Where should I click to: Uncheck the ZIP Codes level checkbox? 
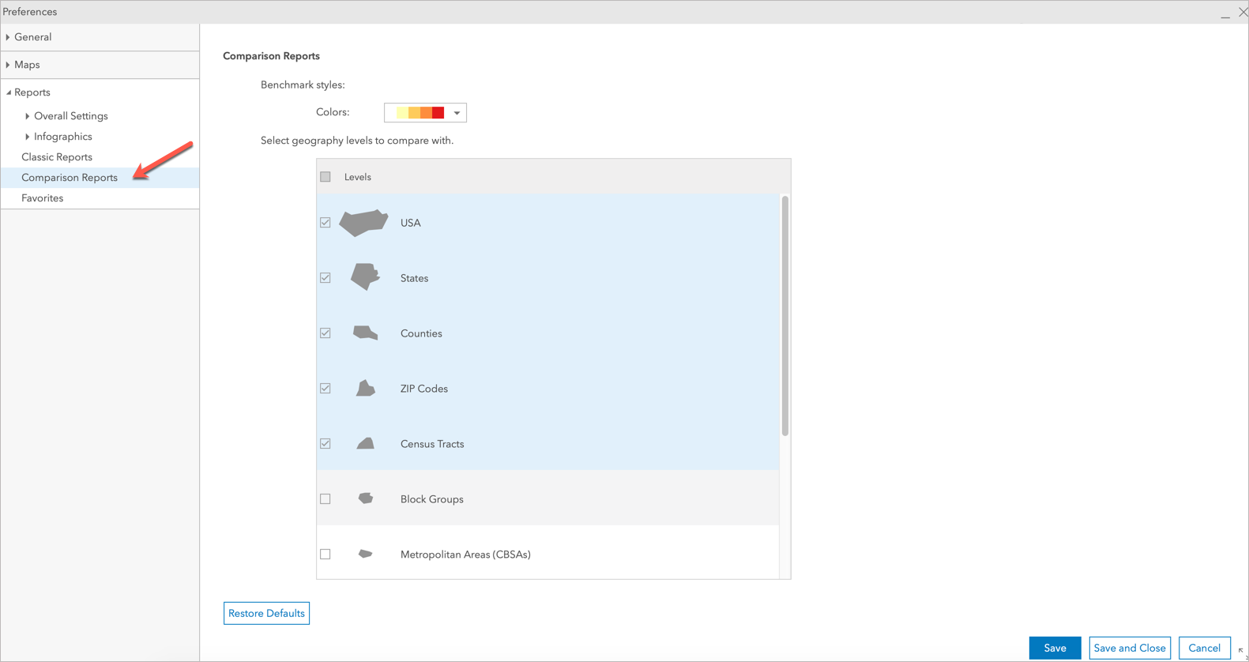[x=325, y=389]
